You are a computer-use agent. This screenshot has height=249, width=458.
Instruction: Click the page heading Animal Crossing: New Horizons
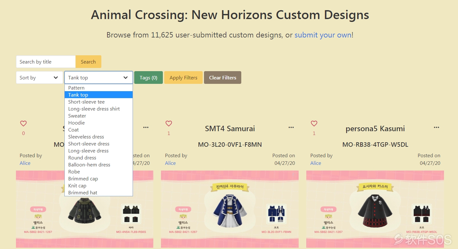pyautogui.click(x=230, y=15)
